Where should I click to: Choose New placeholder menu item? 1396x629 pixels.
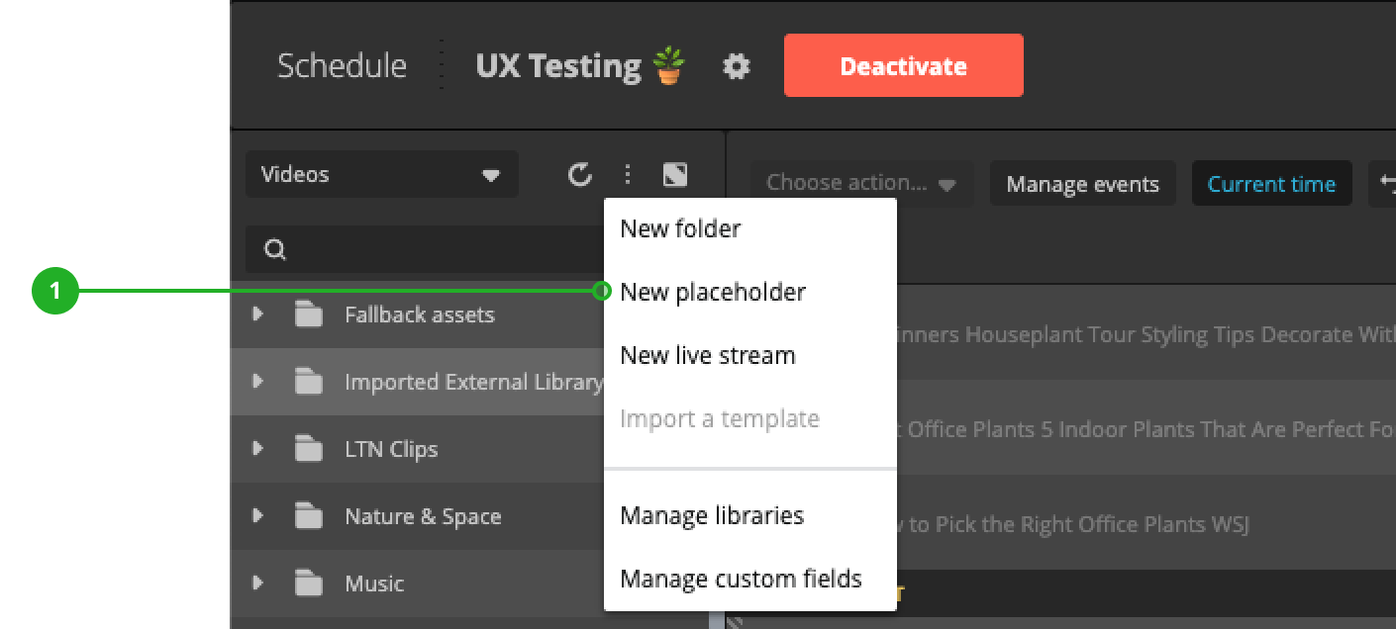click(x=713, y=293)
